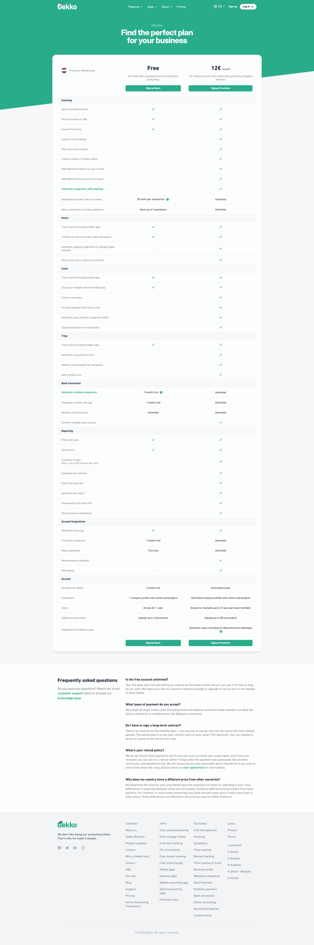The width and height of the screenshot is (314, 945).
Task: Open the user agreement link in refund policy
Action: 193,767
